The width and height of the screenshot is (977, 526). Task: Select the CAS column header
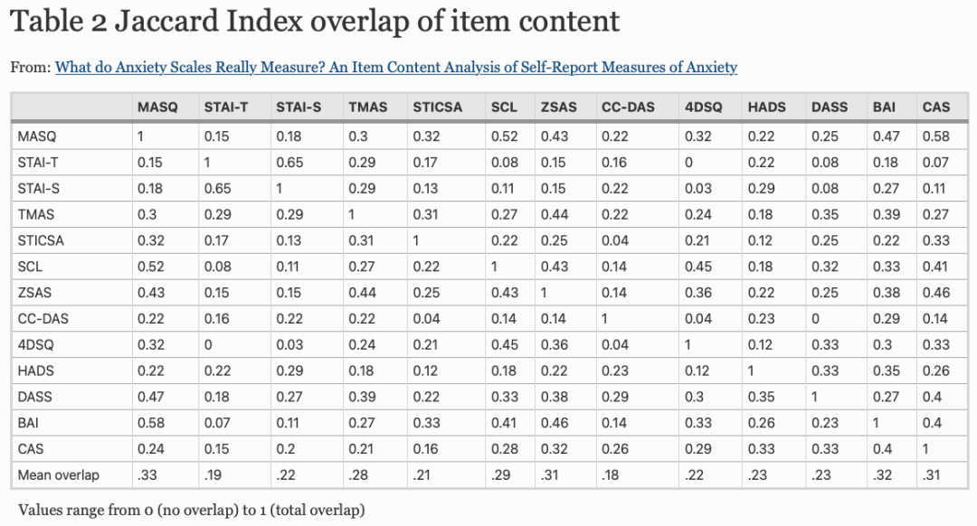click(936, 107)
